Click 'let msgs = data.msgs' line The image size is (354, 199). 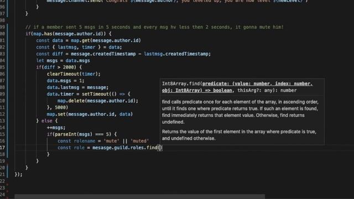(x=63, y=60)
